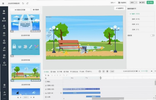Click 新建空白场景 to add blank scene
This screenshot has height=100, width=156.
coord(20,10)
